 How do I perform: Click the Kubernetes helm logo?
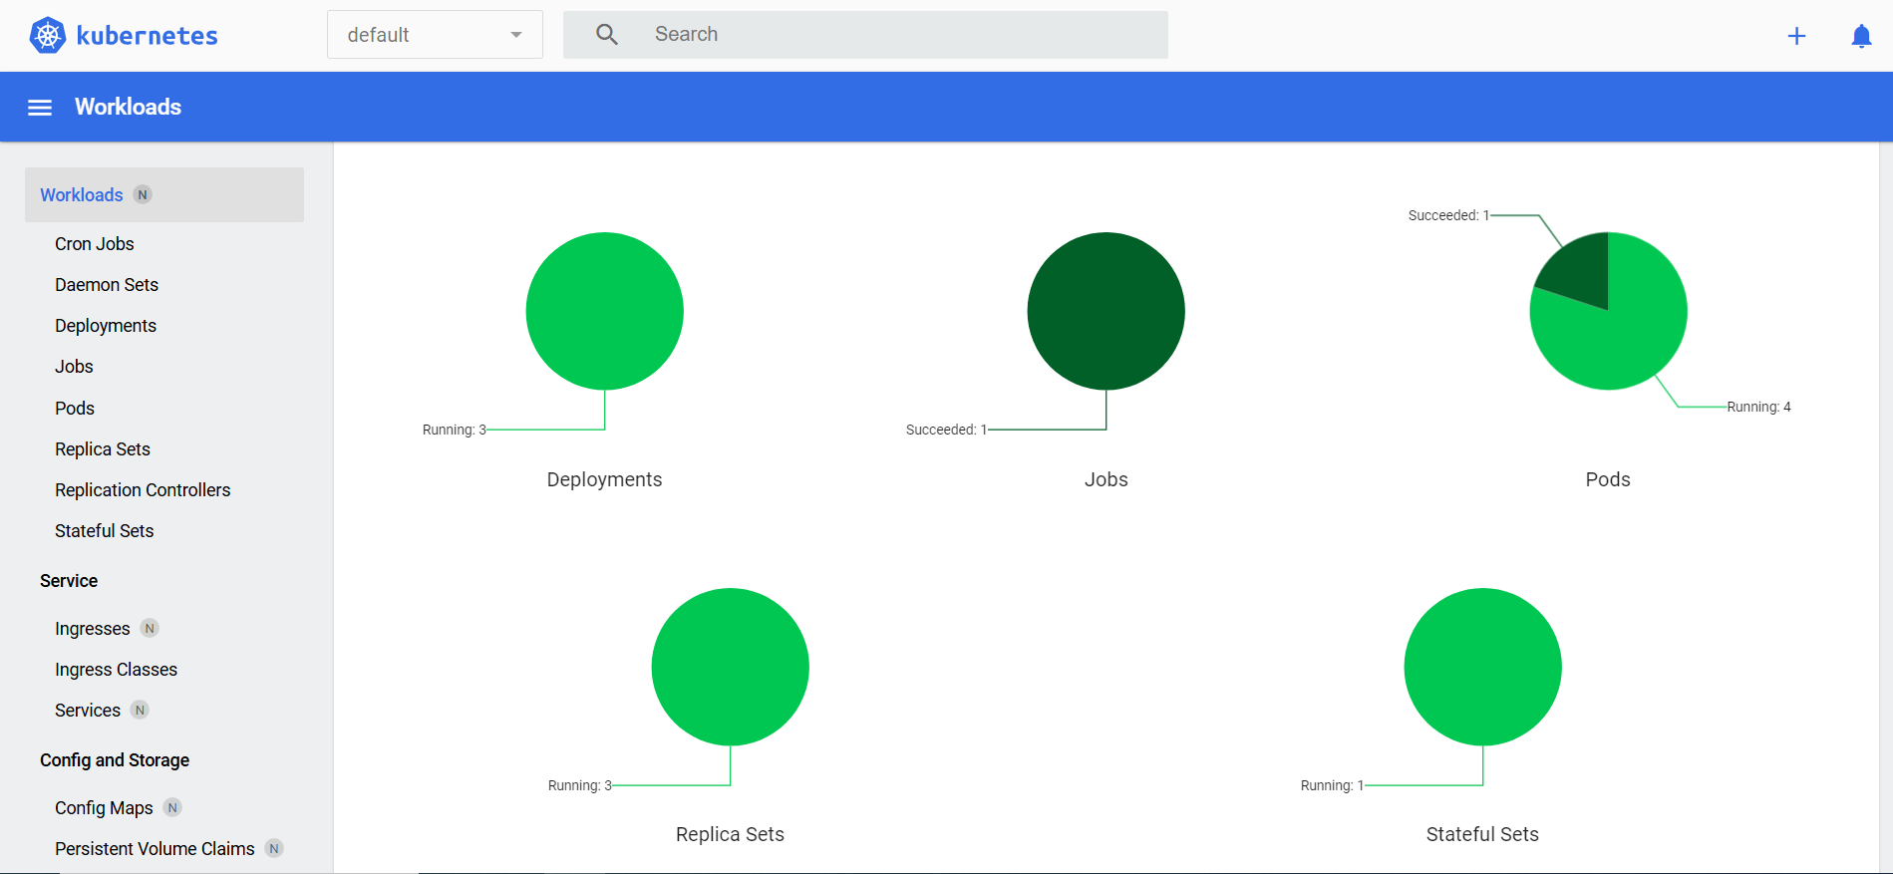[47, 35]
